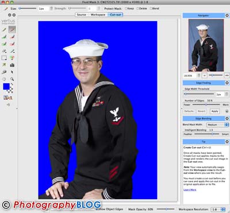Select the camera snapshot tool icon

tap(12, 65)
